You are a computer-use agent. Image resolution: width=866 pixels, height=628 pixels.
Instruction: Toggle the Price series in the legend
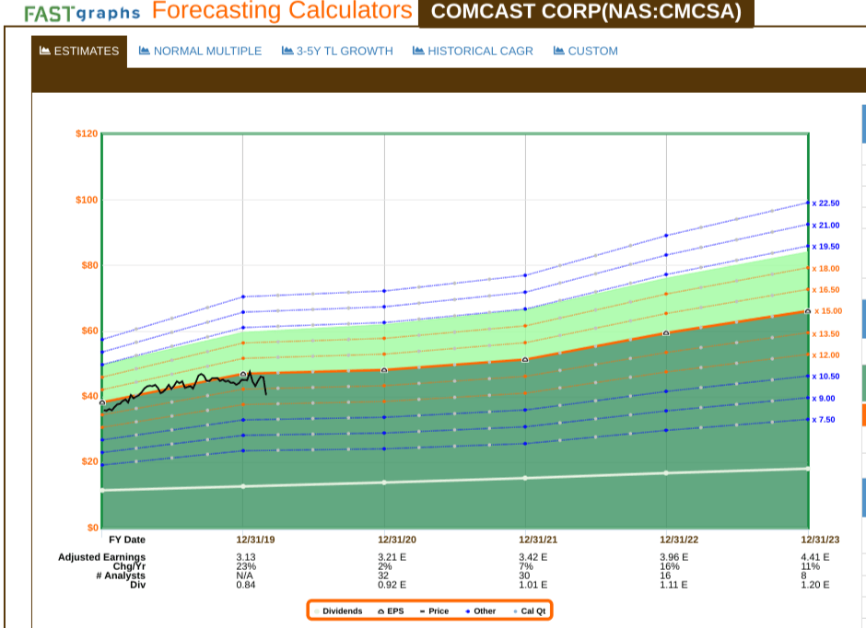(x=434, y=611)
